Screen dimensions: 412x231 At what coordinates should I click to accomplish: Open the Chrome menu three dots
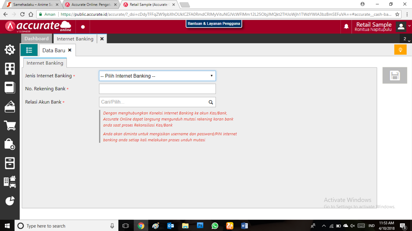click(x=407, y=14)
